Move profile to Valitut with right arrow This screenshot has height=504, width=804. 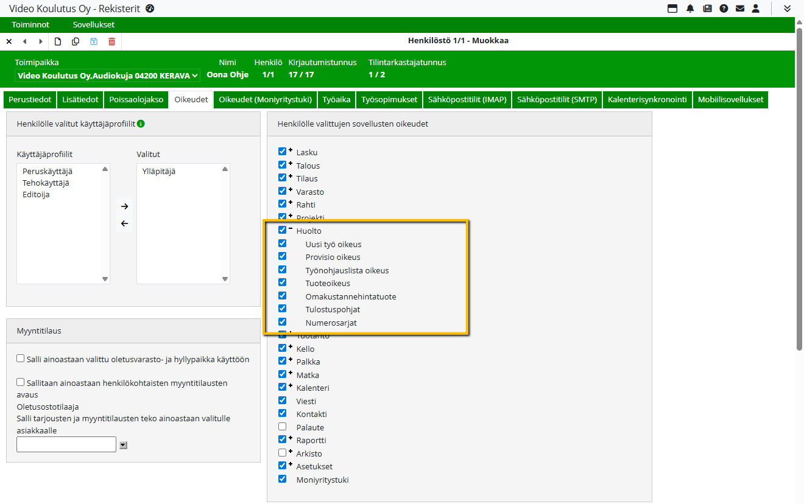click(x=124, y=206)
